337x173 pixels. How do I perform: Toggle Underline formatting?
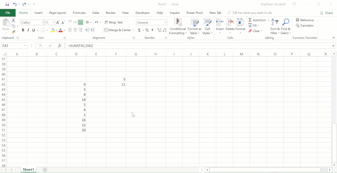tap(33, 30)
